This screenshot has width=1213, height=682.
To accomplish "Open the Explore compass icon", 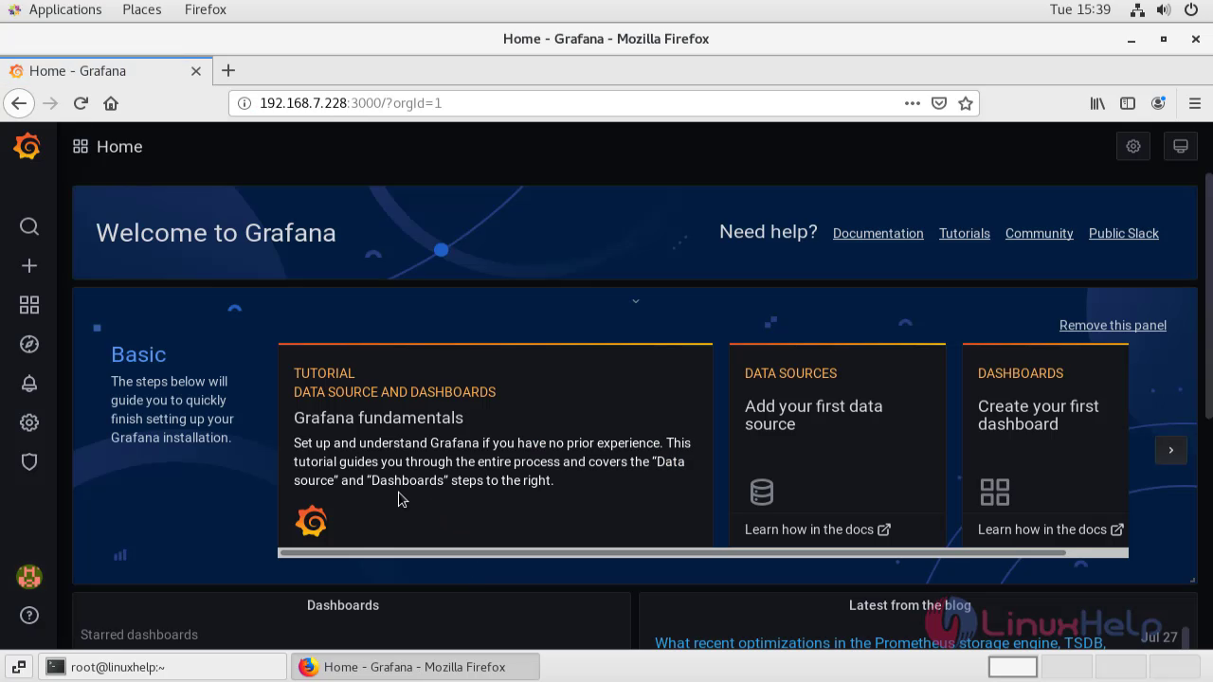I will click(29, 345).
